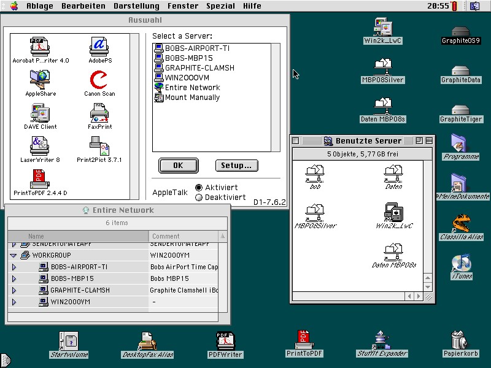Open the application switcher menu icon

coord(474,6)
